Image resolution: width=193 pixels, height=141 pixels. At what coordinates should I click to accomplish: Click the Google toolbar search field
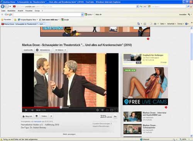(47, 14)
